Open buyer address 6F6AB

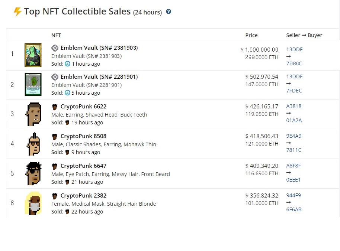pos(294,210)
